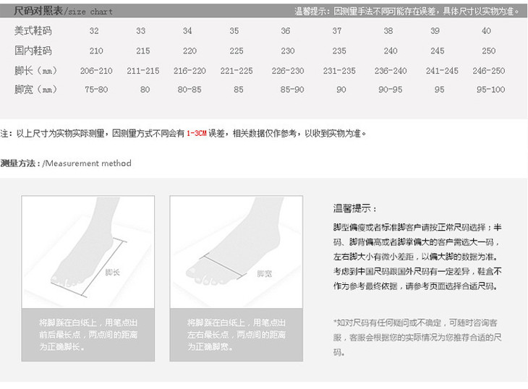Click the foot width 95-100 cell
528x389 pixels.
click(x=490, y=90)
